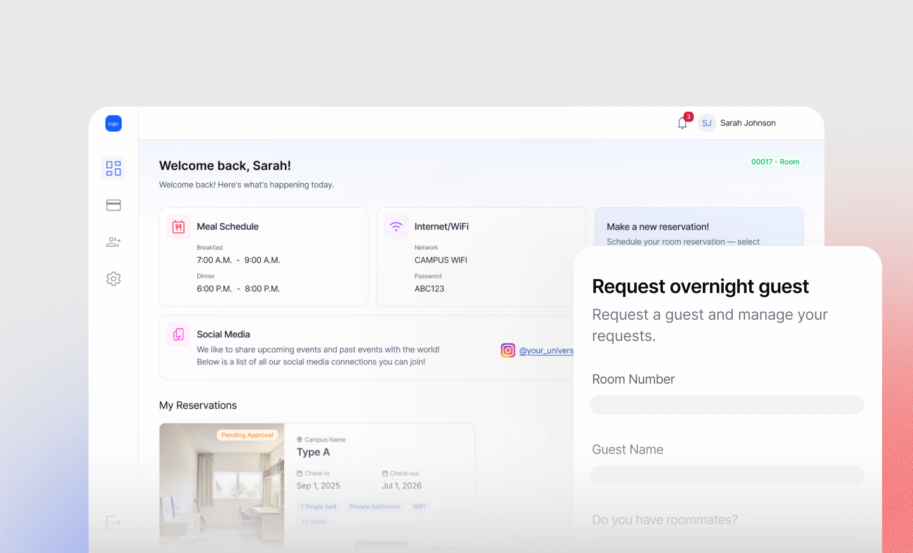
Task: Expand the +2 more amenities tag
Action: pyautogui.click(x=314, y=522)
